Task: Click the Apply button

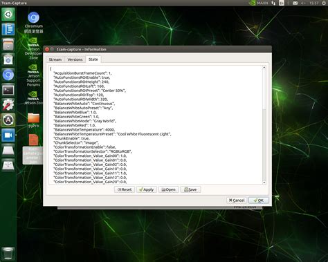Action: click(x=147, y=189)
